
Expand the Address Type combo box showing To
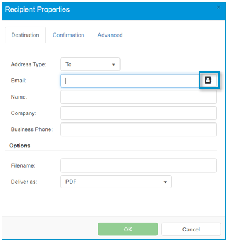tap(90, 64)
